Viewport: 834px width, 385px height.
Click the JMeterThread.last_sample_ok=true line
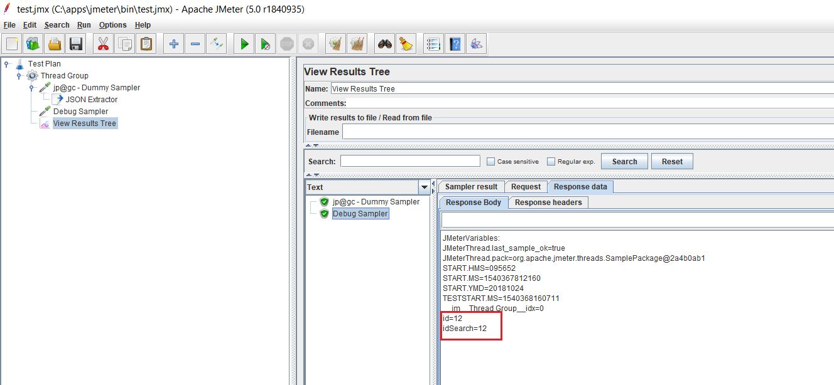point(504,248)
